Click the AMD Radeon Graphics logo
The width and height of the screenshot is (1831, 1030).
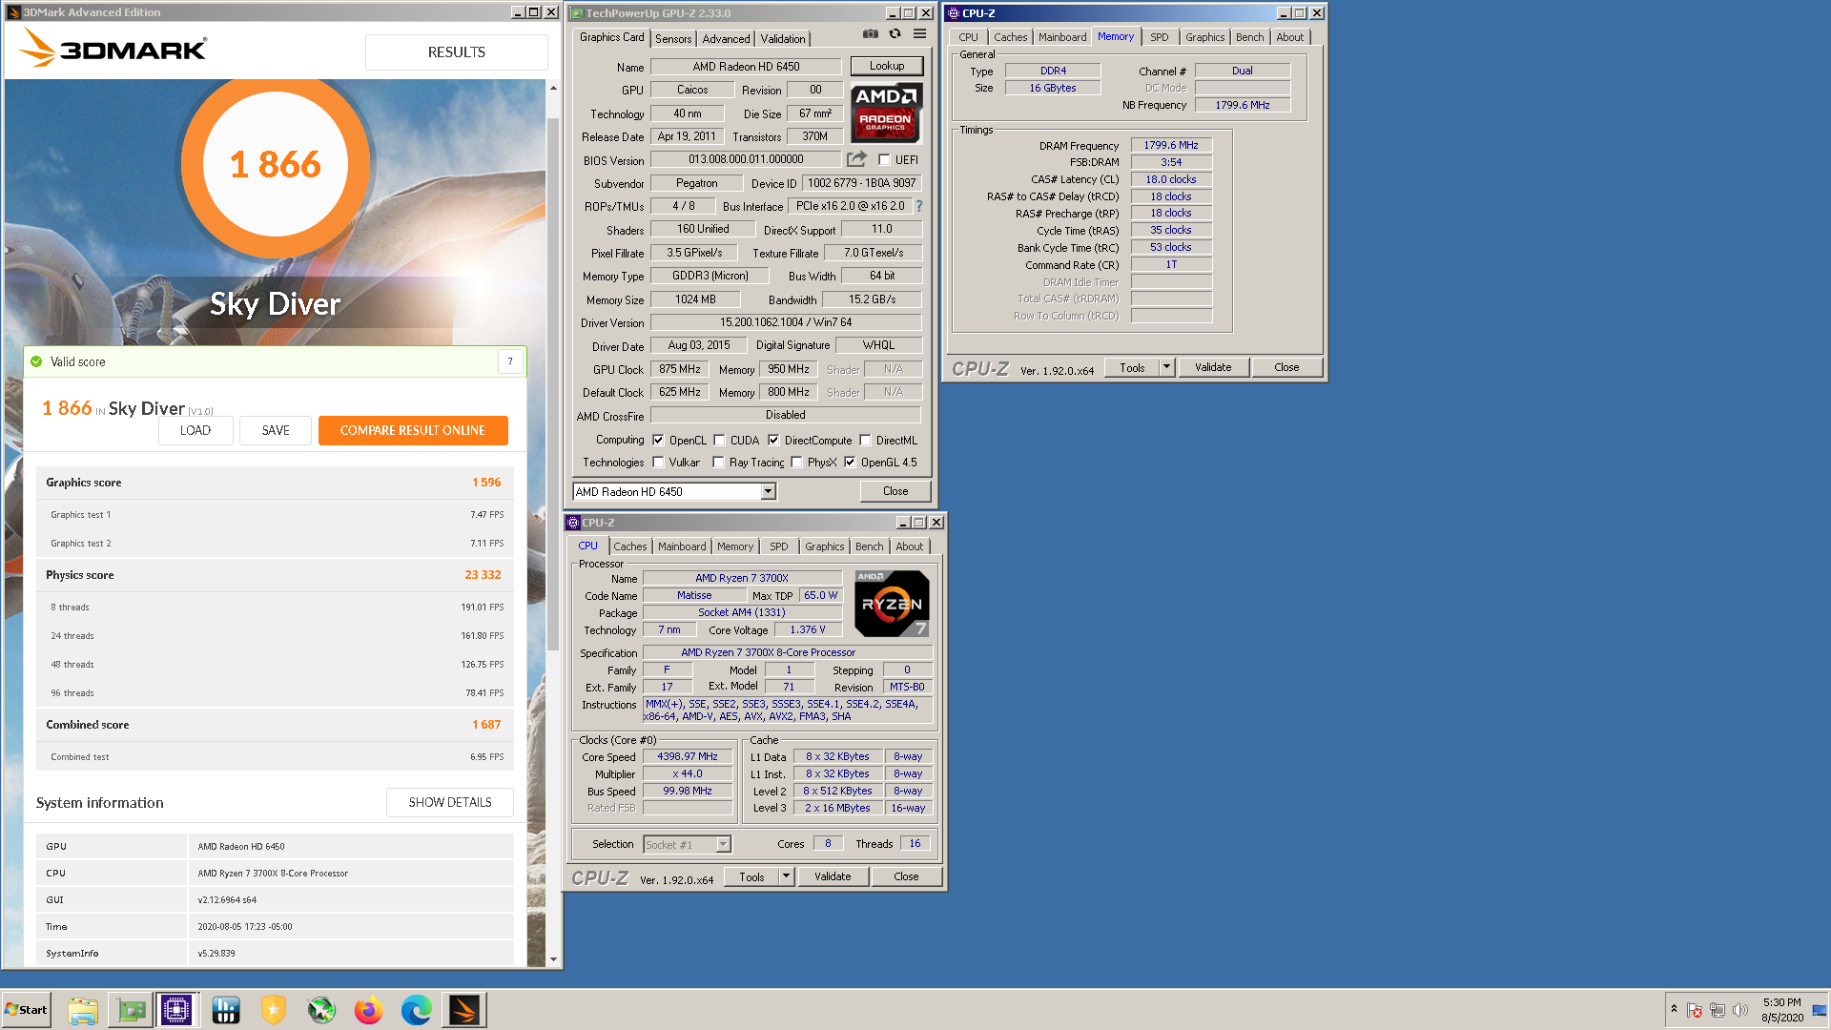pos(886,113)
